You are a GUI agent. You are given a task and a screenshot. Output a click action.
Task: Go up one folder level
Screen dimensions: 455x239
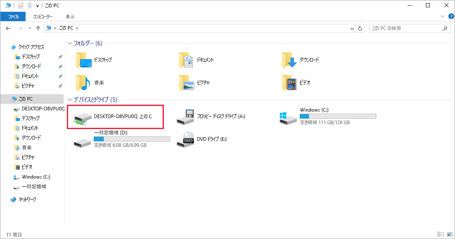click(38, 28)
